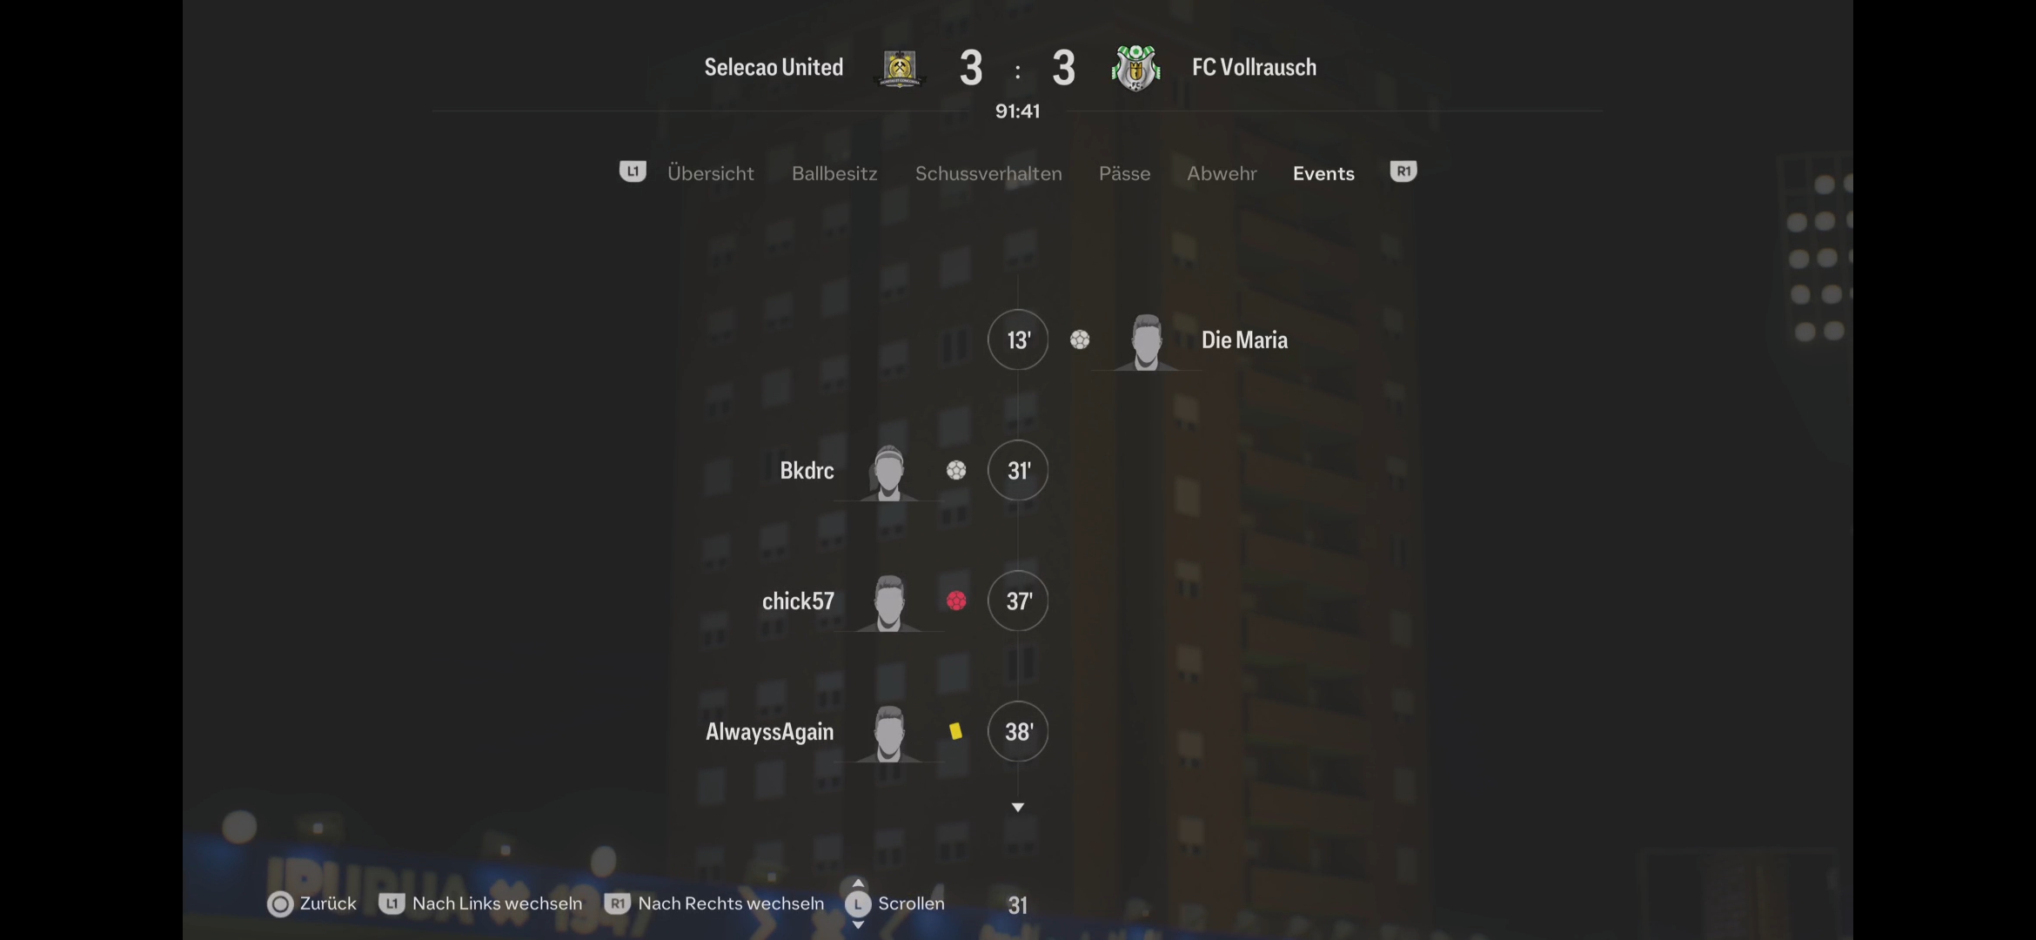Click the goal ball icon beside Die Maria
Screen dimensions: 2036x940
(x=1080, y=339)
